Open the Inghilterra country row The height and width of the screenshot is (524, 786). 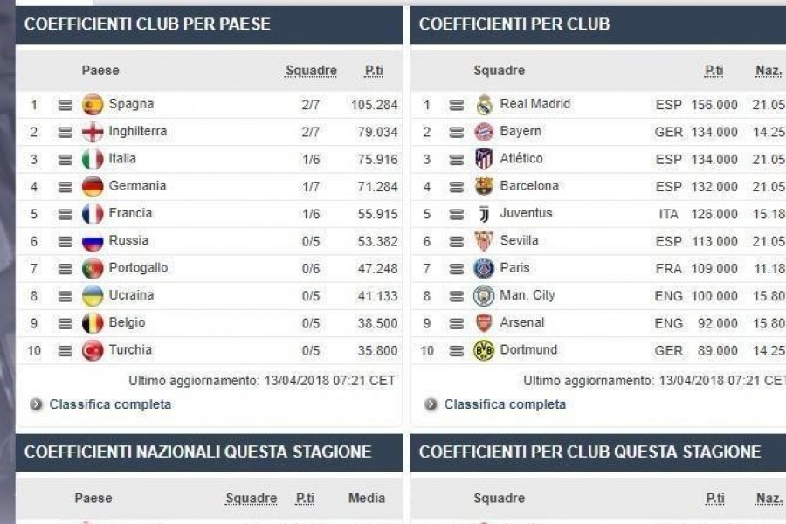click(x=209, y=132)
